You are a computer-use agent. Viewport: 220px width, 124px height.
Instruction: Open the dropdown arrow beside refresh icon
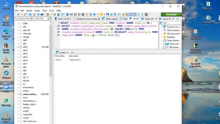51,14
